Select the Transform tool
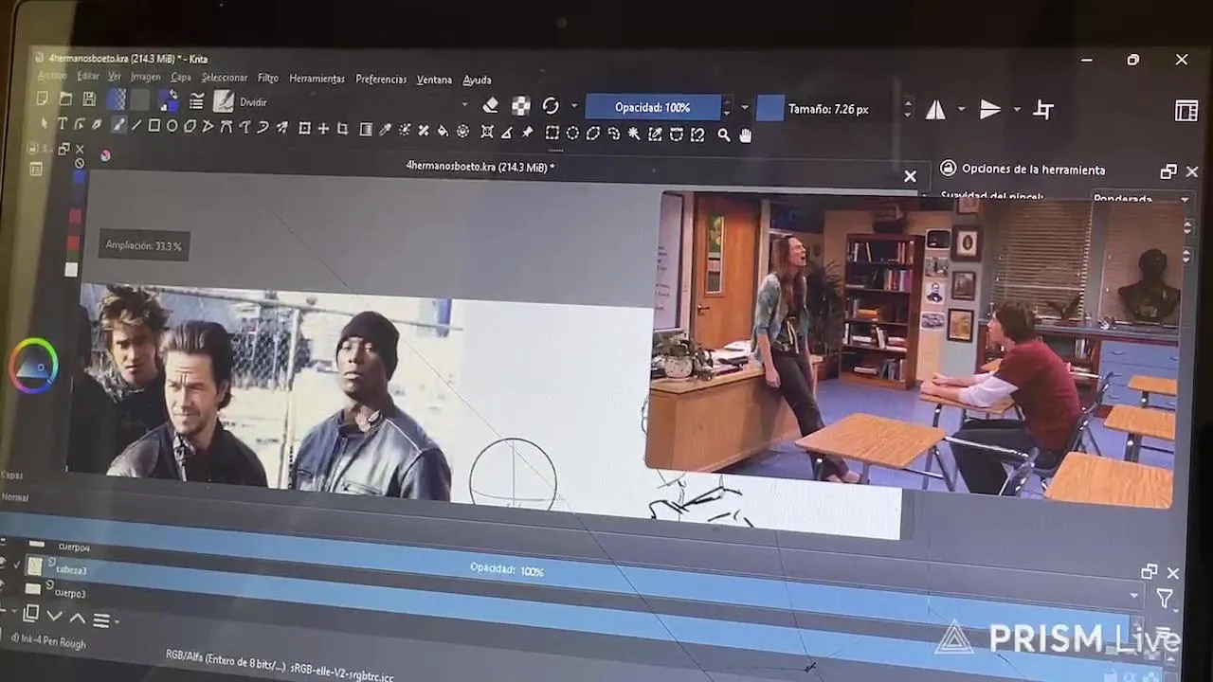The height and width of the screenshot is (682, 1213). click(305, 128)
